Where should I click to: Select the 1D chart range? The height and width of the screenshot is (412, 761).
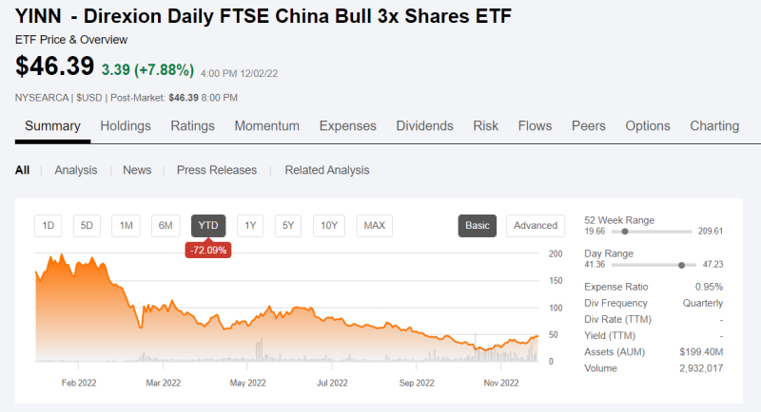click(x=49, y=225)
